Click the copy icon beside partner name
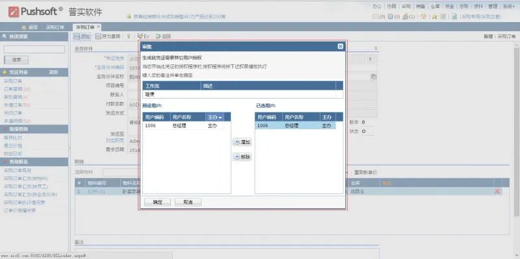This screenshot has width=520, height=259. [373, 77]
